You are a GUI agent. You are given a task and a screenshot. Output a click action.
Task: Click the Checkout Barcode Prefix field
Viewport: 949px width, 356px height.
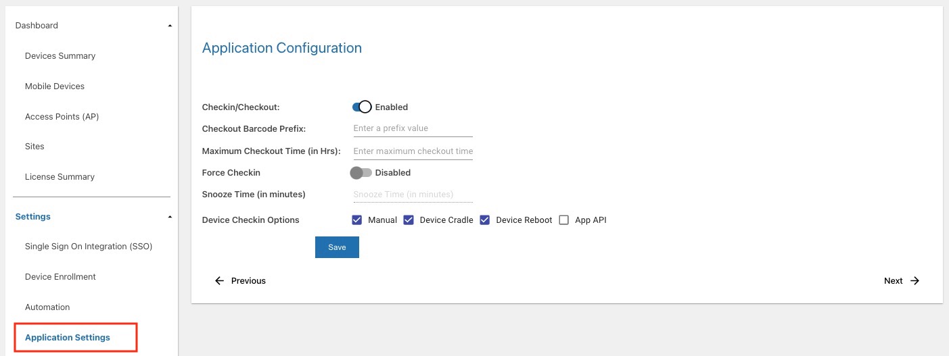[413, 128]
